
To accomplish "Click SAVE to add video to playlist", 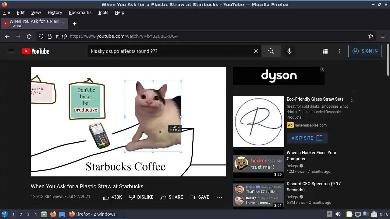I will 199,197.
